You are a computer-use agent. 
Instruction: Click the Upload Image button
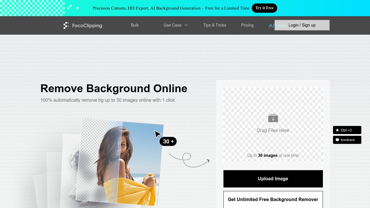(x=273, y=179)
